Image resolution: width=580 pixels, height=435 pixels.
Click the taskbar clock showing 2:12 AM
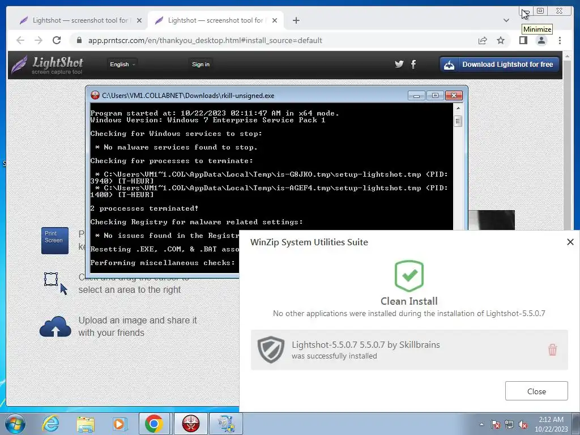[551, 424]
